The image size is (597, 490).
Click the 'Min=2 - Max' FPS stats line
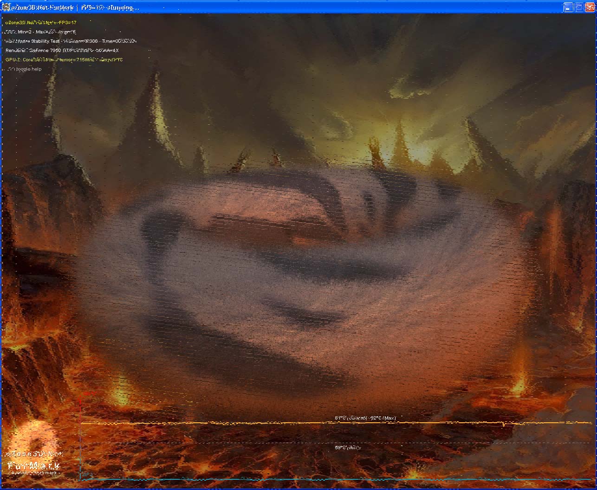[x=40, y=32]
